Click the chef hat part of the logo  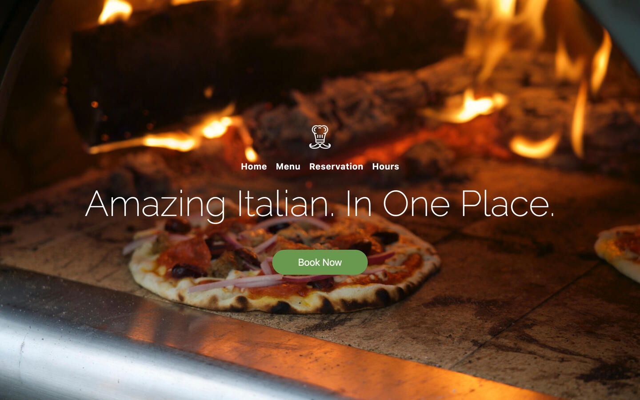tap(320, 133)
